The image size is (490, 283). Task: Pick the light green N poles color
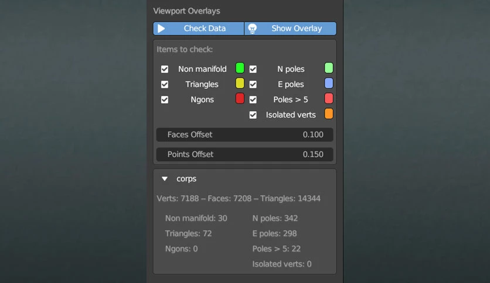click(329, 68)
